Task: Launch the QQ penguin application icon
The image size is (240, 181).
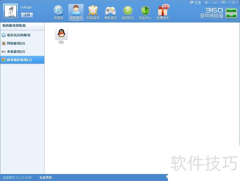Action: [61, 34]
